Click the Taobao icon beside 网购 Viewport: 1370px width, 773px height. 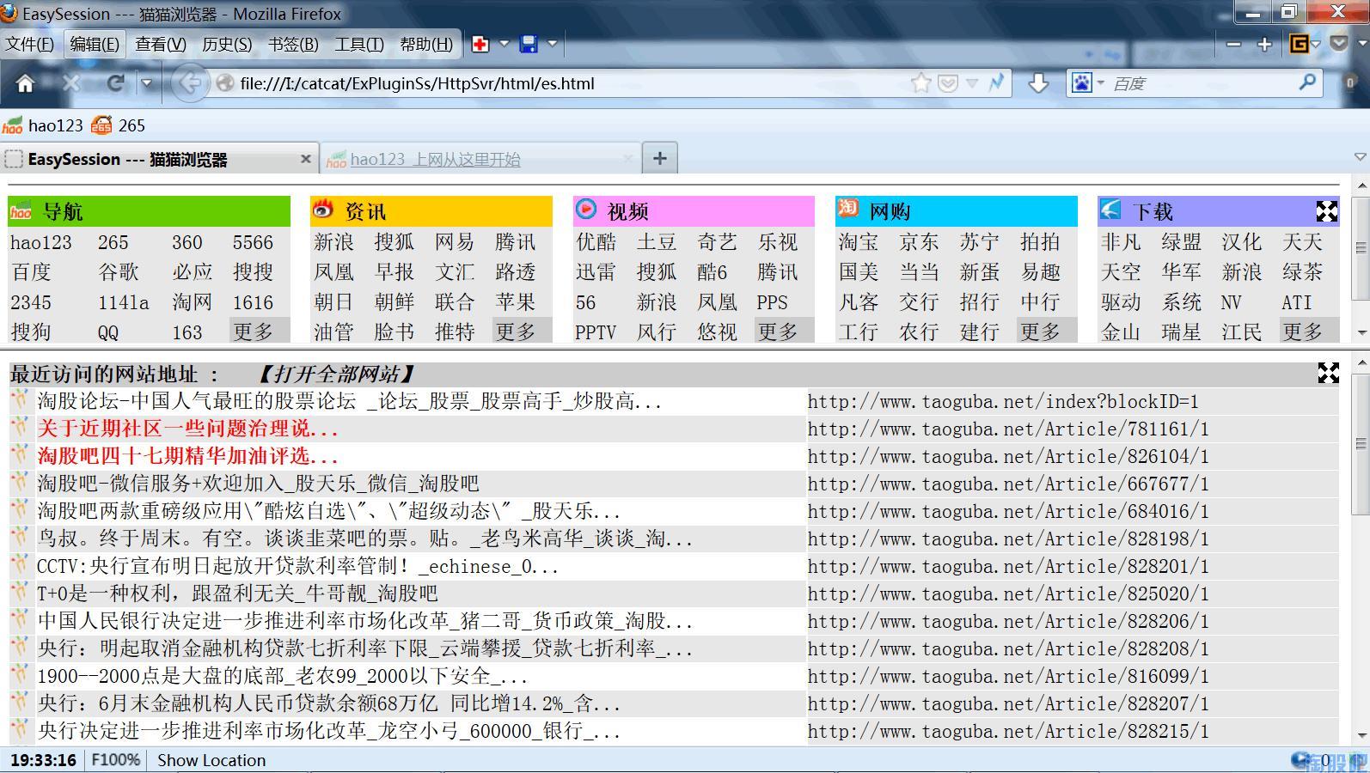848,208
